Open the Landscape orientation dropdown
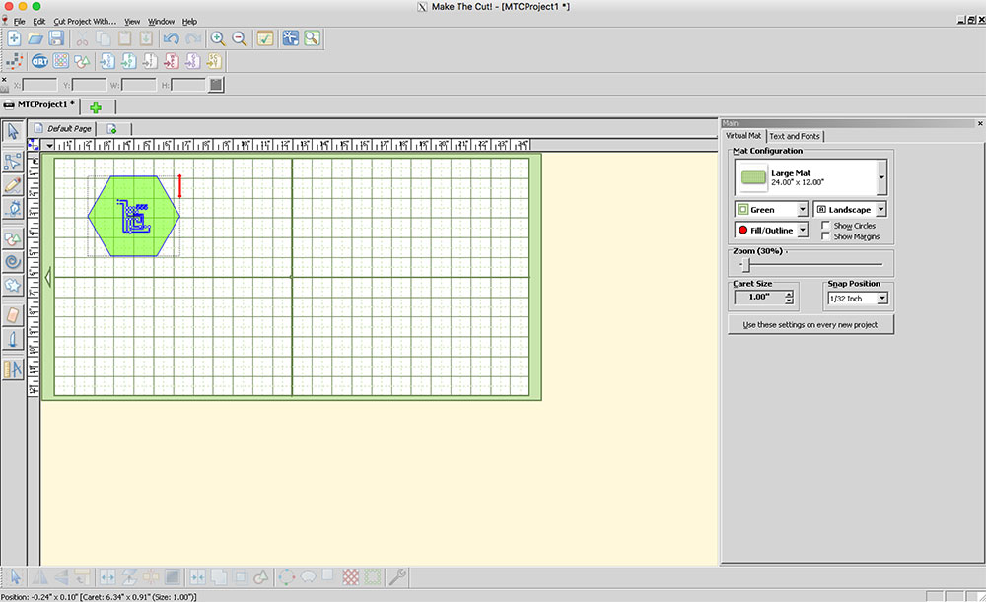This screenshot has width=986, height=602. pos(880,209)
